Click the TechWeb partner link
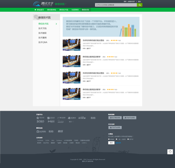The width and height of the screenshot is (175, 168). pos(40,141)
